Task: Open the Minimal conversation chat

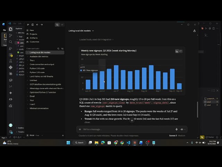Action: coord(39,108)
